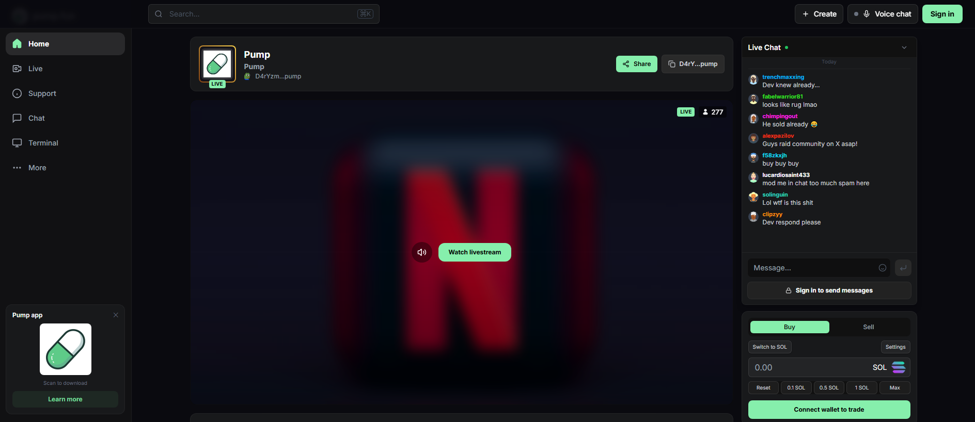The width and height of the screenshot is (975, 422).
Task: Open the Home sidebar item
Action: pyautogui.click(x=65, y=44)
